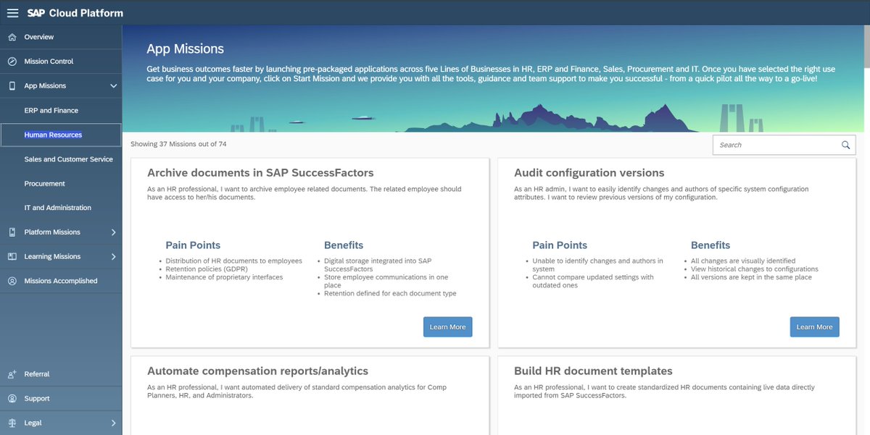870x435 pixels.
Task: Click Pain Points heading in Audit configuration card
Action: [x=560, y=245]
